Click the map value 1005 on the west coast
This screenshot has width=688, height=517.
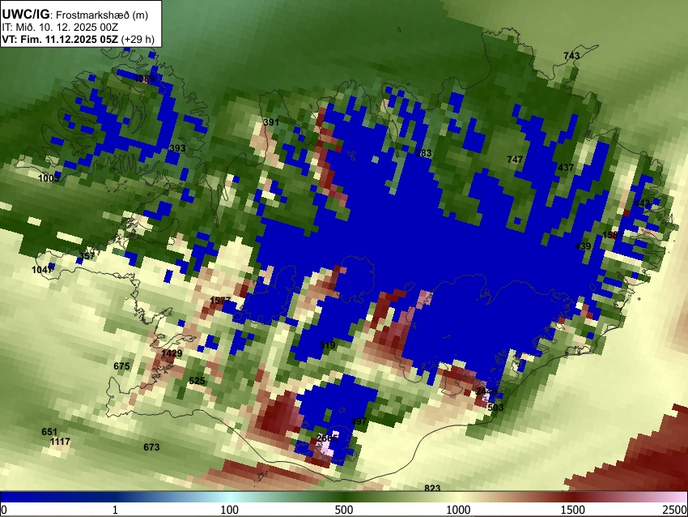pos(49,178)
